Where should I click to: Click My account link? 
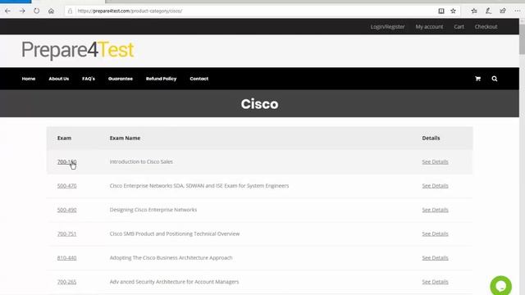[429, 27]
